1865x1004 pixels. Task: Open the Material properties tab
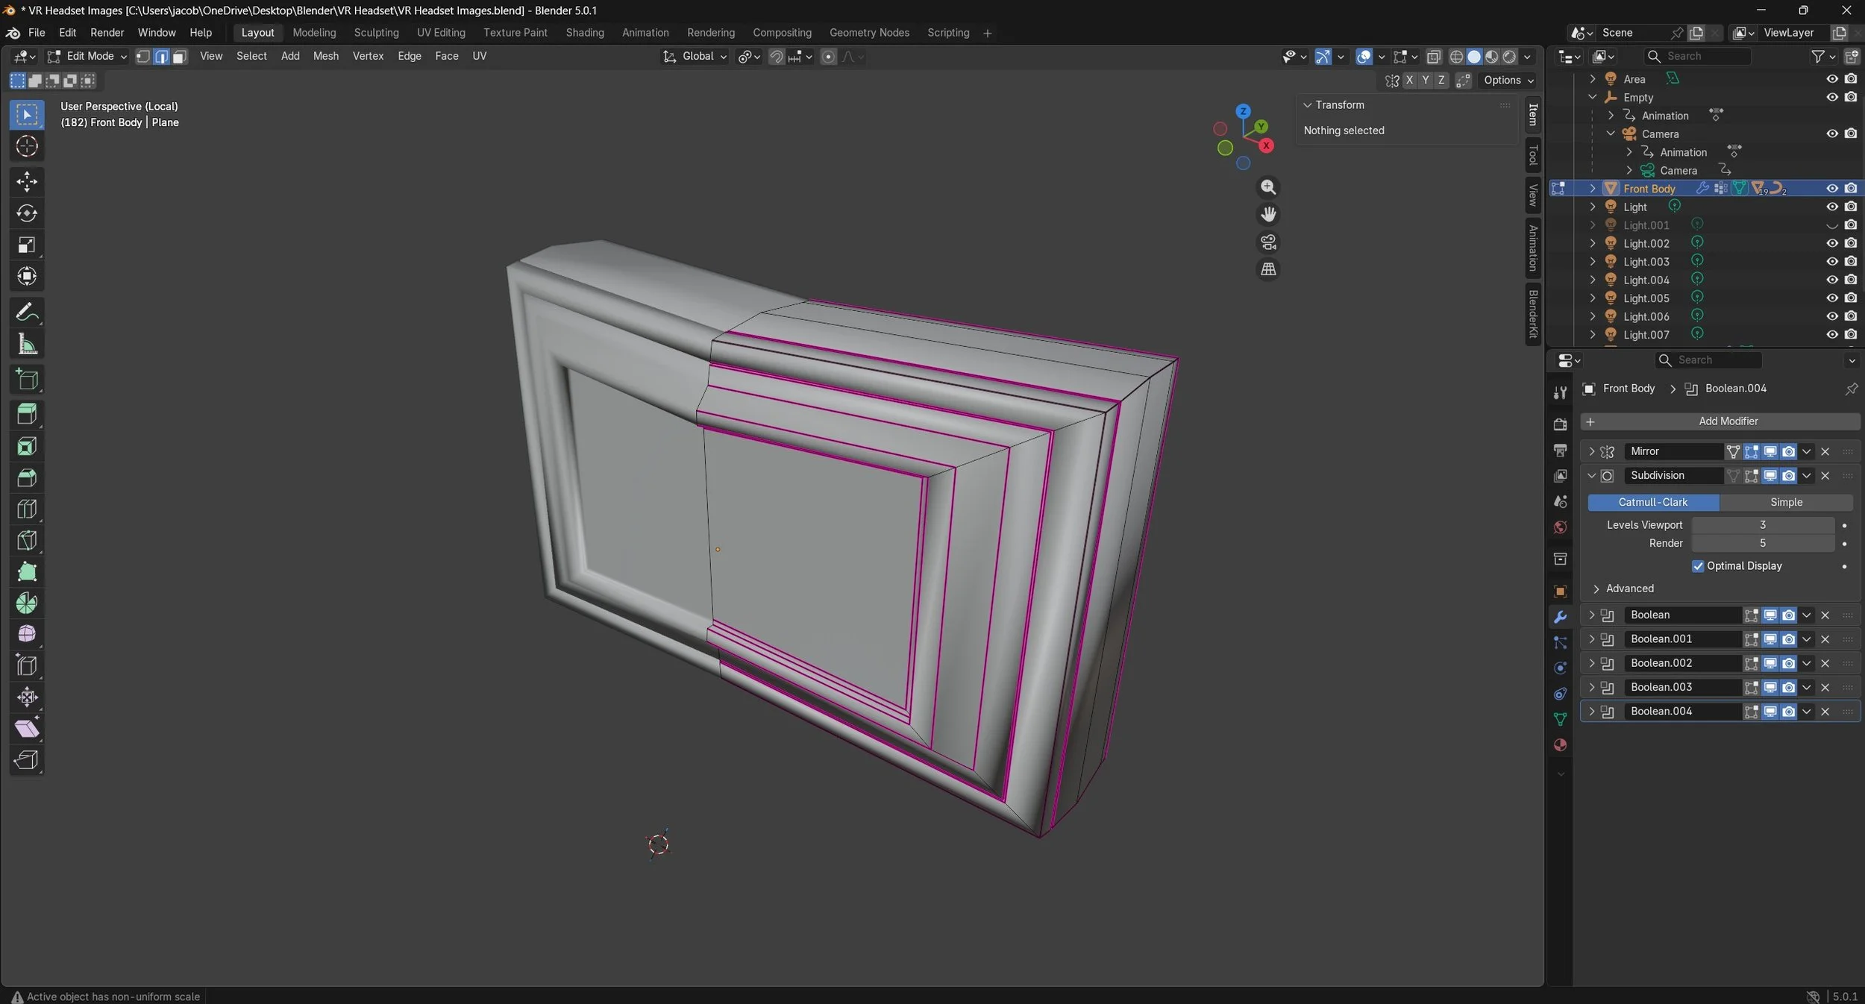pyautogui.click(x=1560, y=744)
